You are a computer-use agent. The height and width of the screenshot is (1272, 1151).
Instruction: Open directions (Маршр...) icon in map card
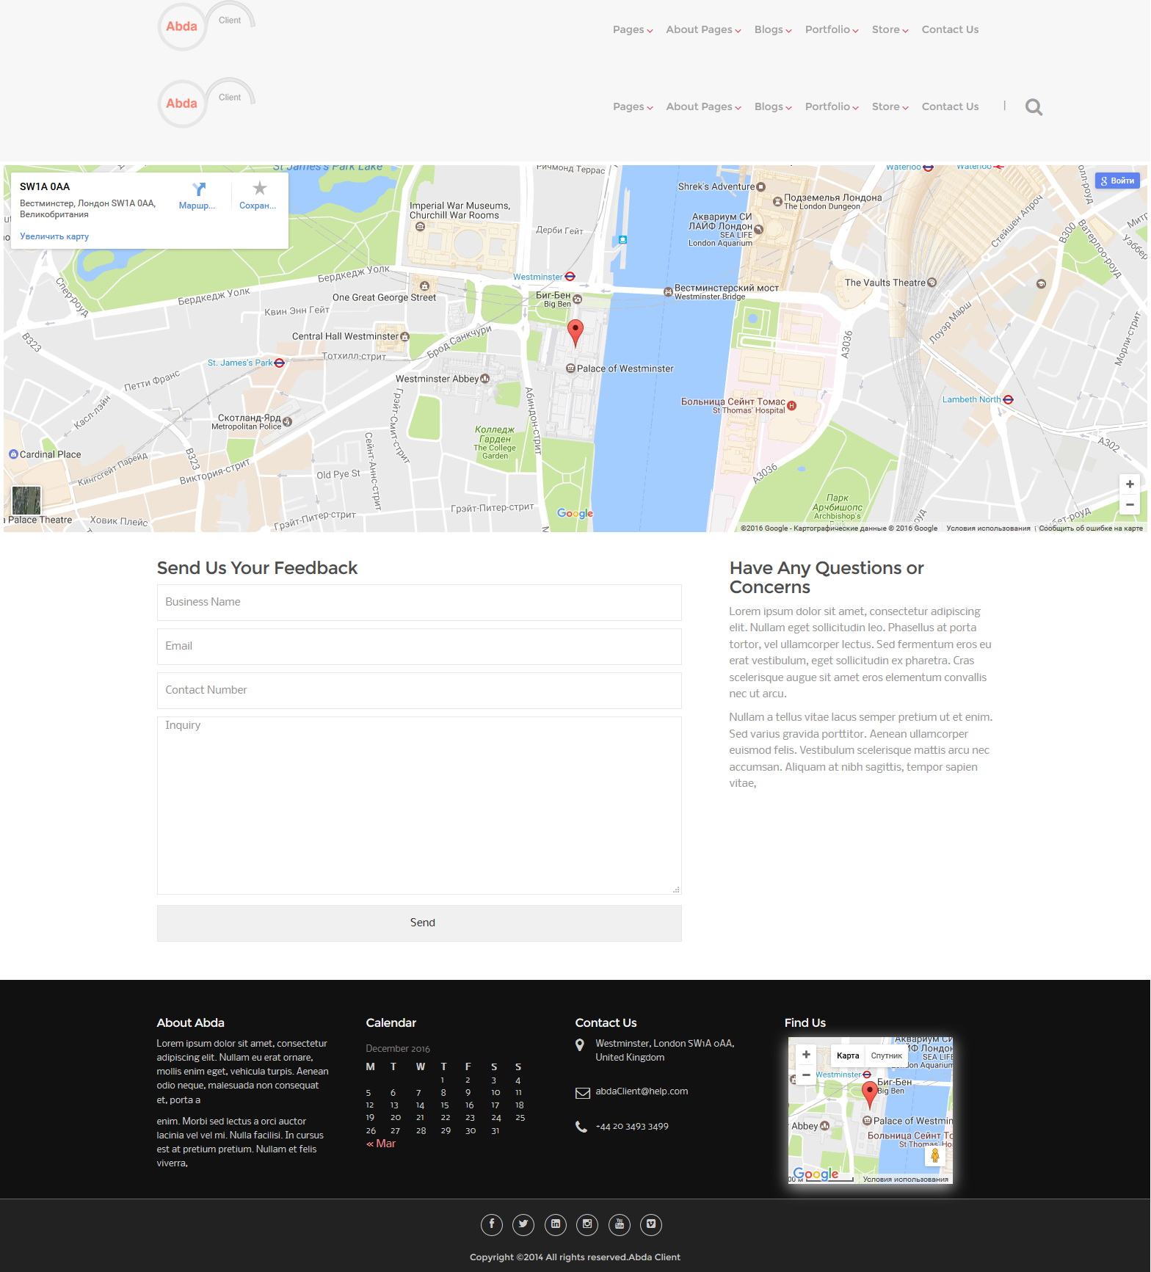(198, 189)
